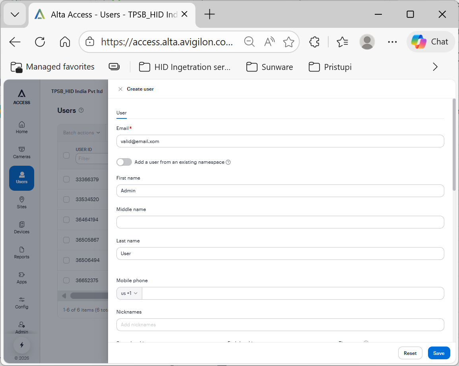The image size is (459, 366).
Task: Click the Middle name field
Action: point(280,222)
